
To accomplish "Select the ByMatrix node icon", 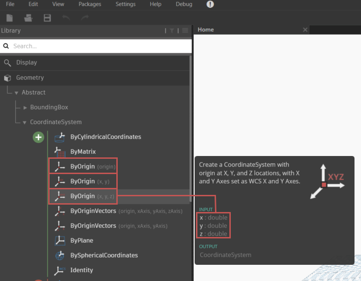I will tap(60, 152).
